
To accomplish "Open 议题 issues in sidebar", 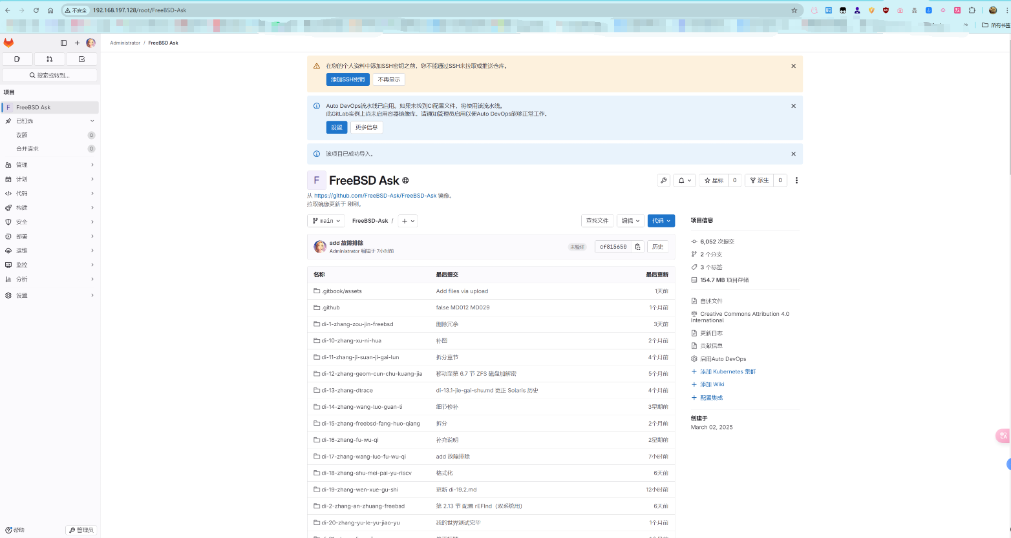I will click(x=50, y=135).
